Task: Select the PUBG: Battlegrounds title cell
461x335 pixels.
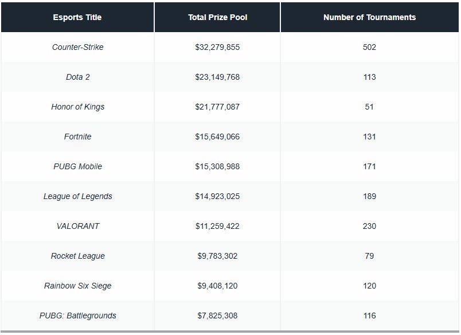Action: [77, 315]
